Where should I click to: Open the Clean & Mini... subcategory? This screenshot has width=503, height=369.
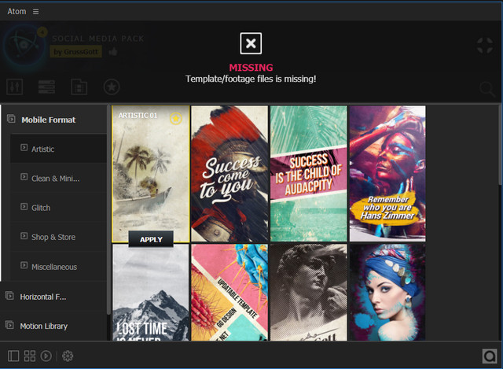tap(58, 179)
